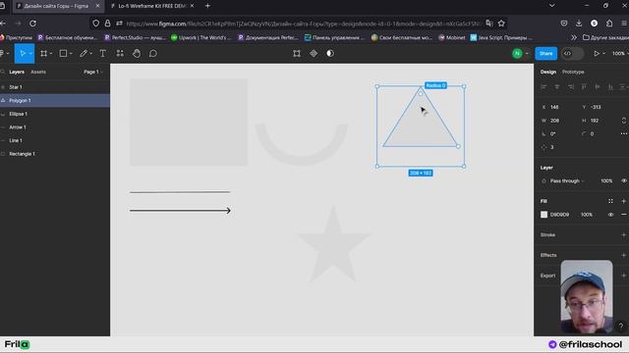Open the browser downloads icon

[579, 24]
